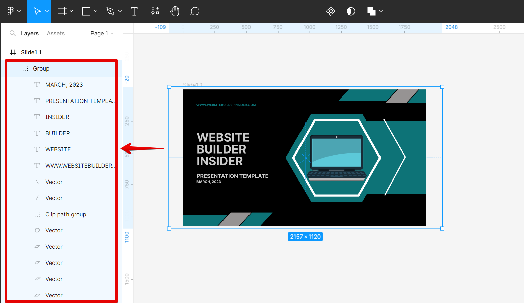The height and width of the screenshot is (304, 524).
Task: Select the Rectangle shape tool
Action: click(86, 11)
